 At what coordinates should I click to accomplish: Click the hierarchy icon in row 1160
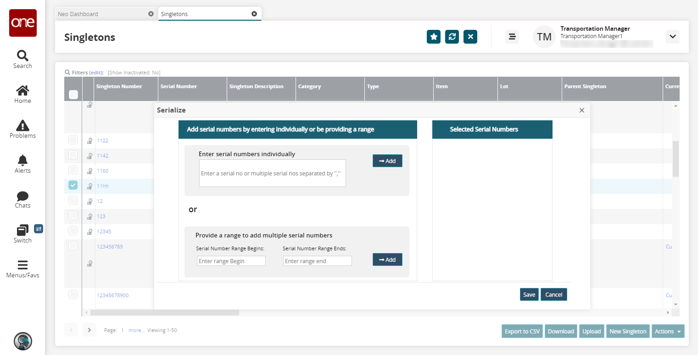[90, 171]
